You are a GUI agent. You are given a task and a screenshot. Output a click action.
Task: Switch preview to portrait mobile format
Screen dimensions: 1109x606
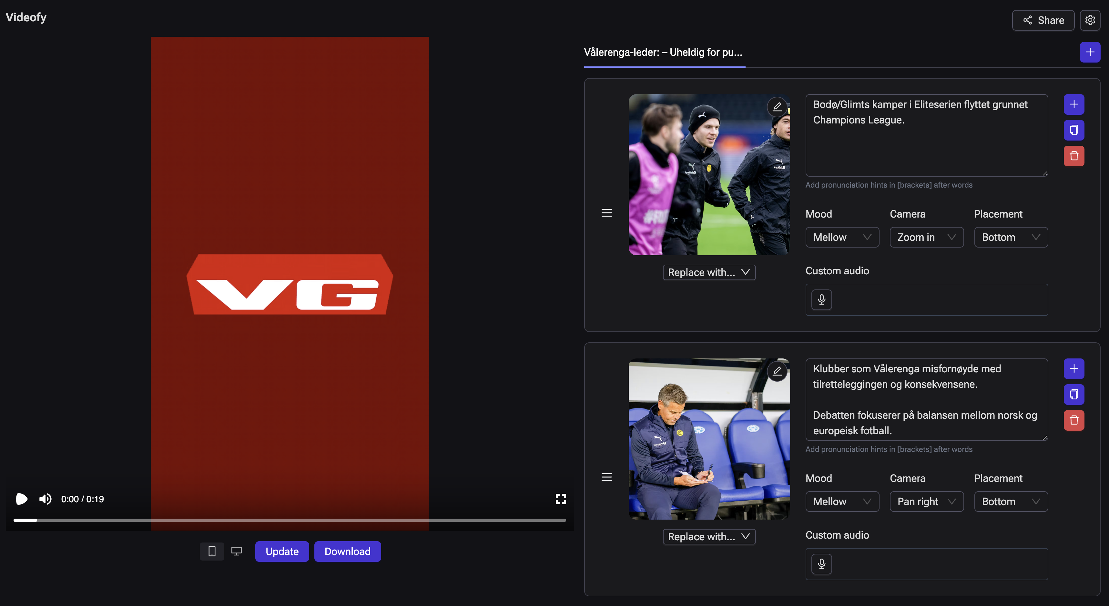pyautogui.click(x=212, y=552)
